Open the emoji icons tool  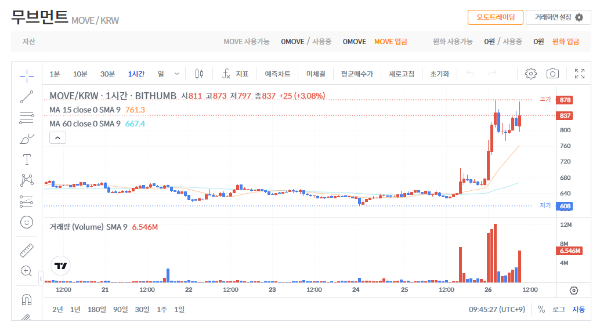click(27, 222)
